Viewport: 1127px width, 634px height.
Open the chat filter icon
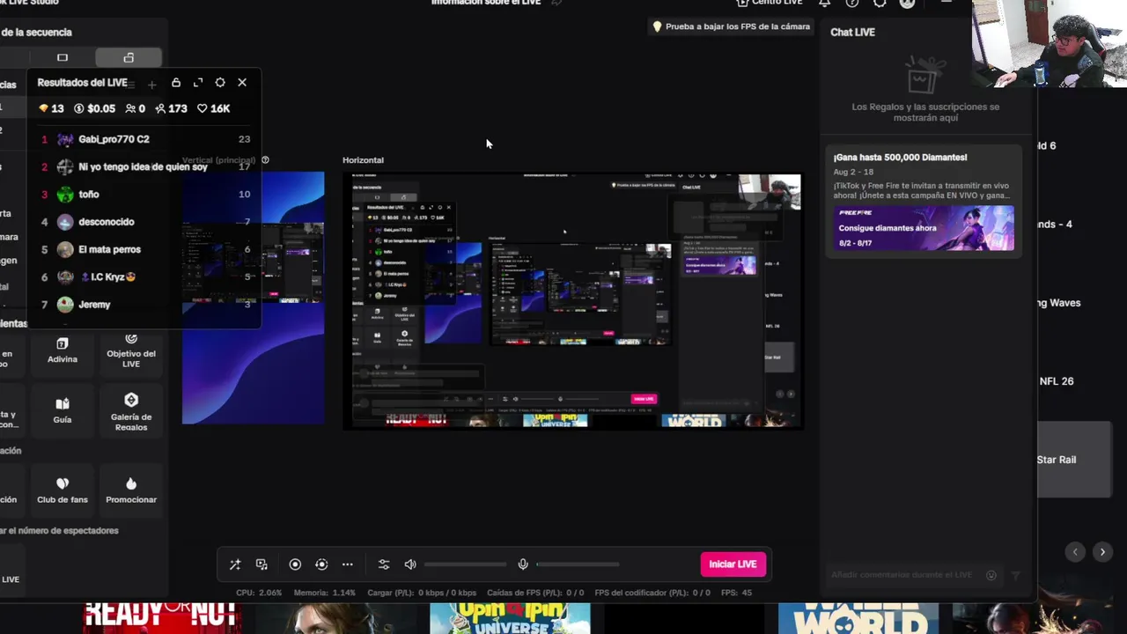[x=1015, y=575]
